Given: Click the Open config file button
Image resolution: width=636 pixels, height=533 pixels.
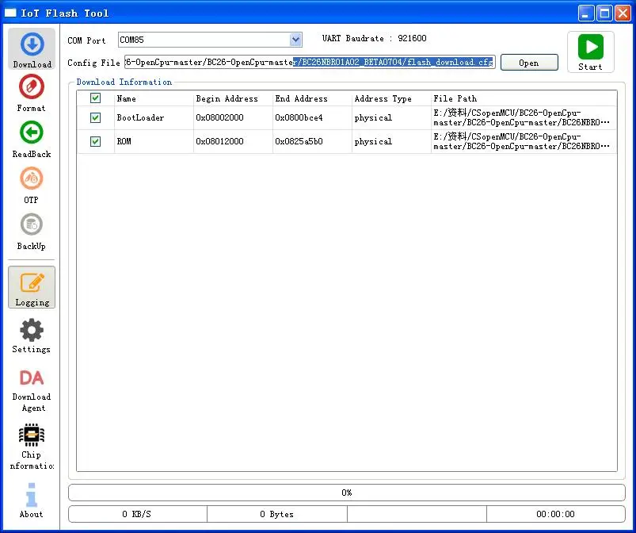Looking at the screenshot, I should pyautogui.click(x=529, y=63).
